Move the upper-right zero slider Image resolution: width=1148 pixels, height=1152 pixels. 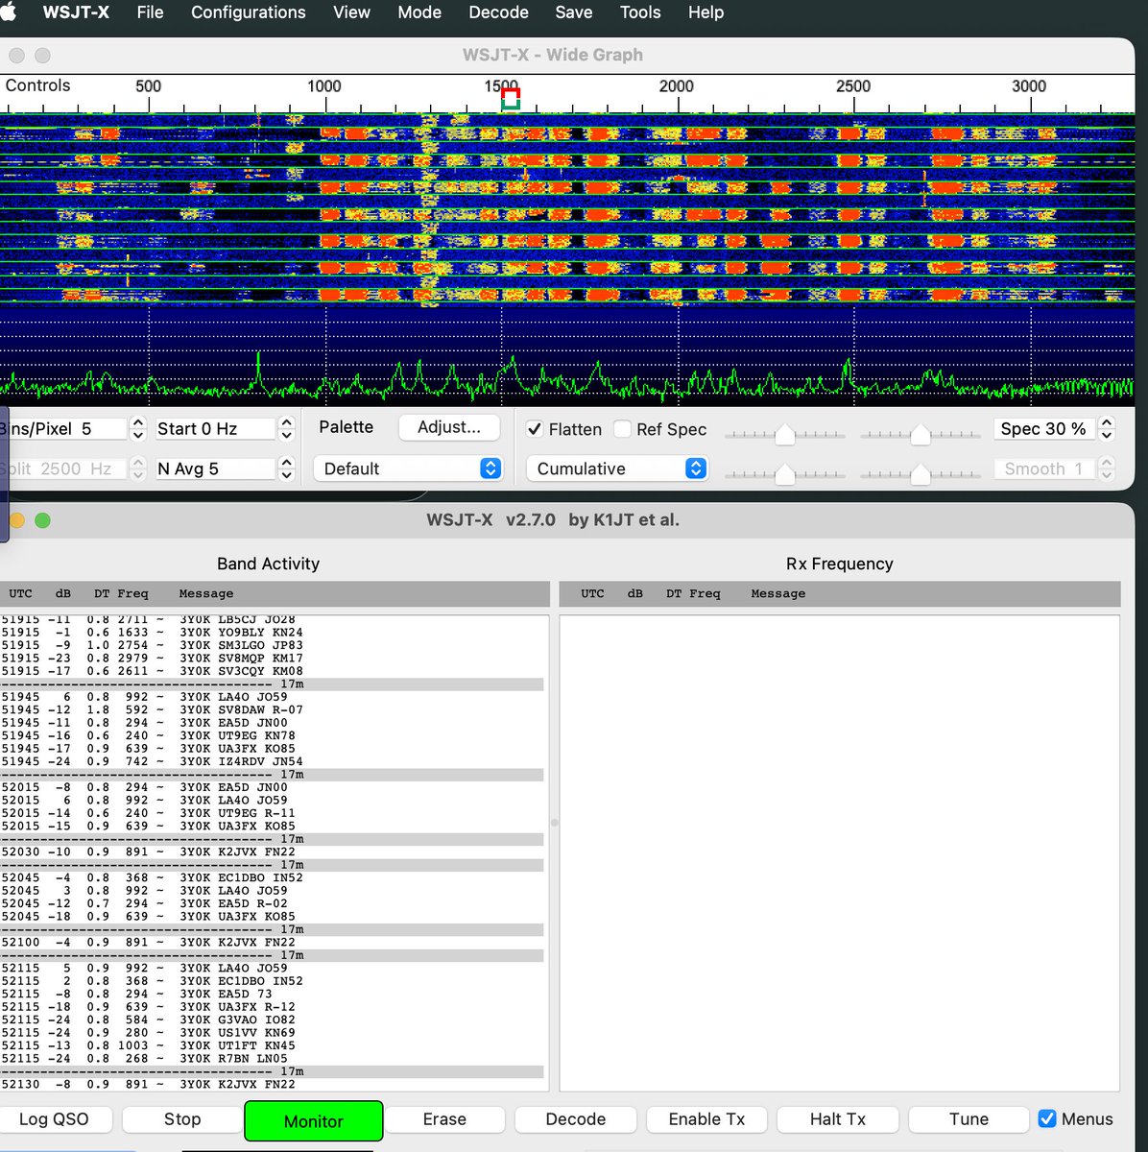point(921,435)
